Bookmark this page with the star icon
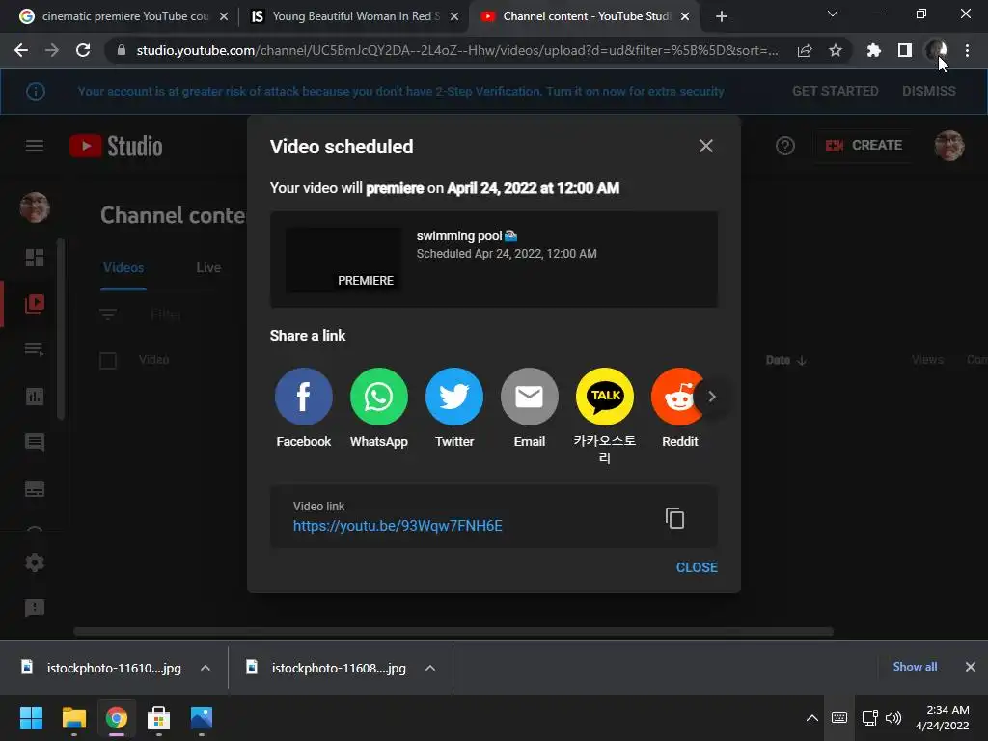The height and width of the screenshot is (741, 988). click(835, 50)
